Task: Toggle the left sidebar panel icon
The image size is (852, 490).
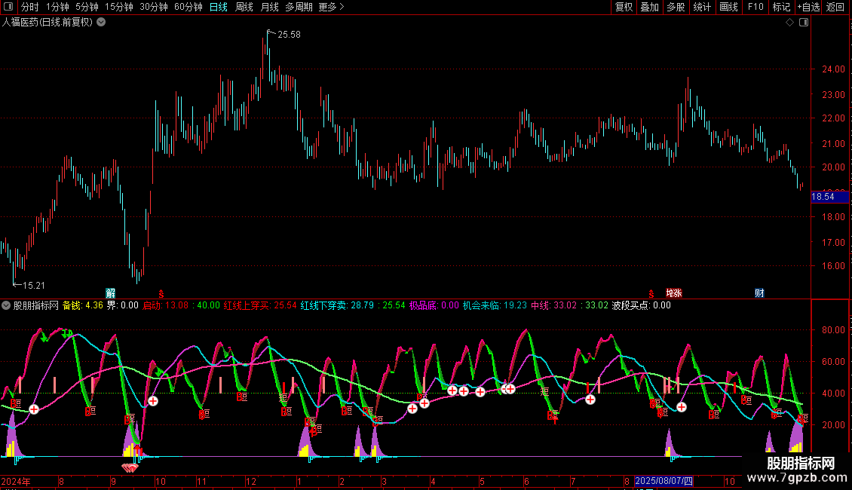Action: [x=7, y=7]
